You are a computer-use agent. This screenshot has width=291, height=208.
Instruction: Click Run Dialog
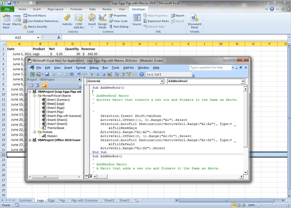[x=119, y=27]
